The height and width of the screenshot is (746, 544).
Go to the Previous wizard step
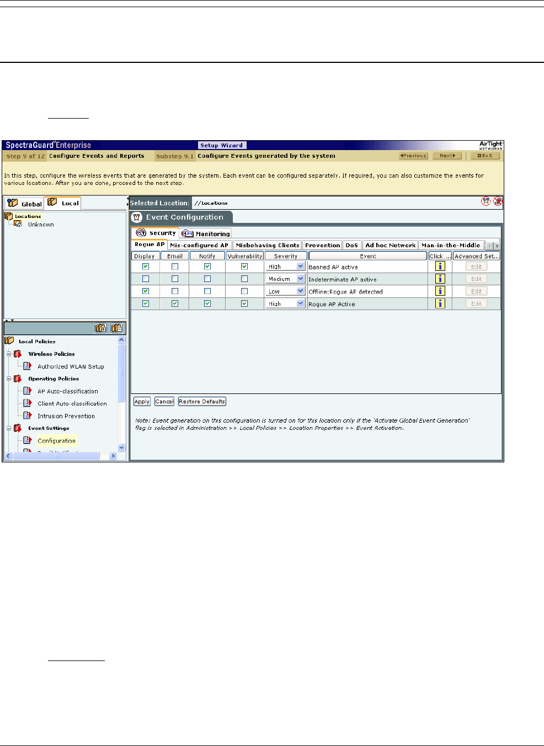coord(413,156)
